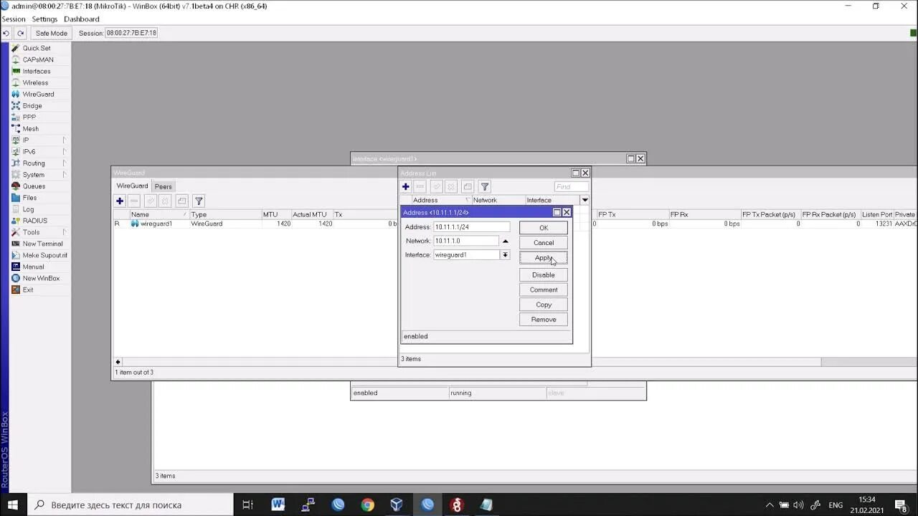Viewport: 918px width, 516px height.
Task: Click the Apply button
Action: [x=544, y=257]
